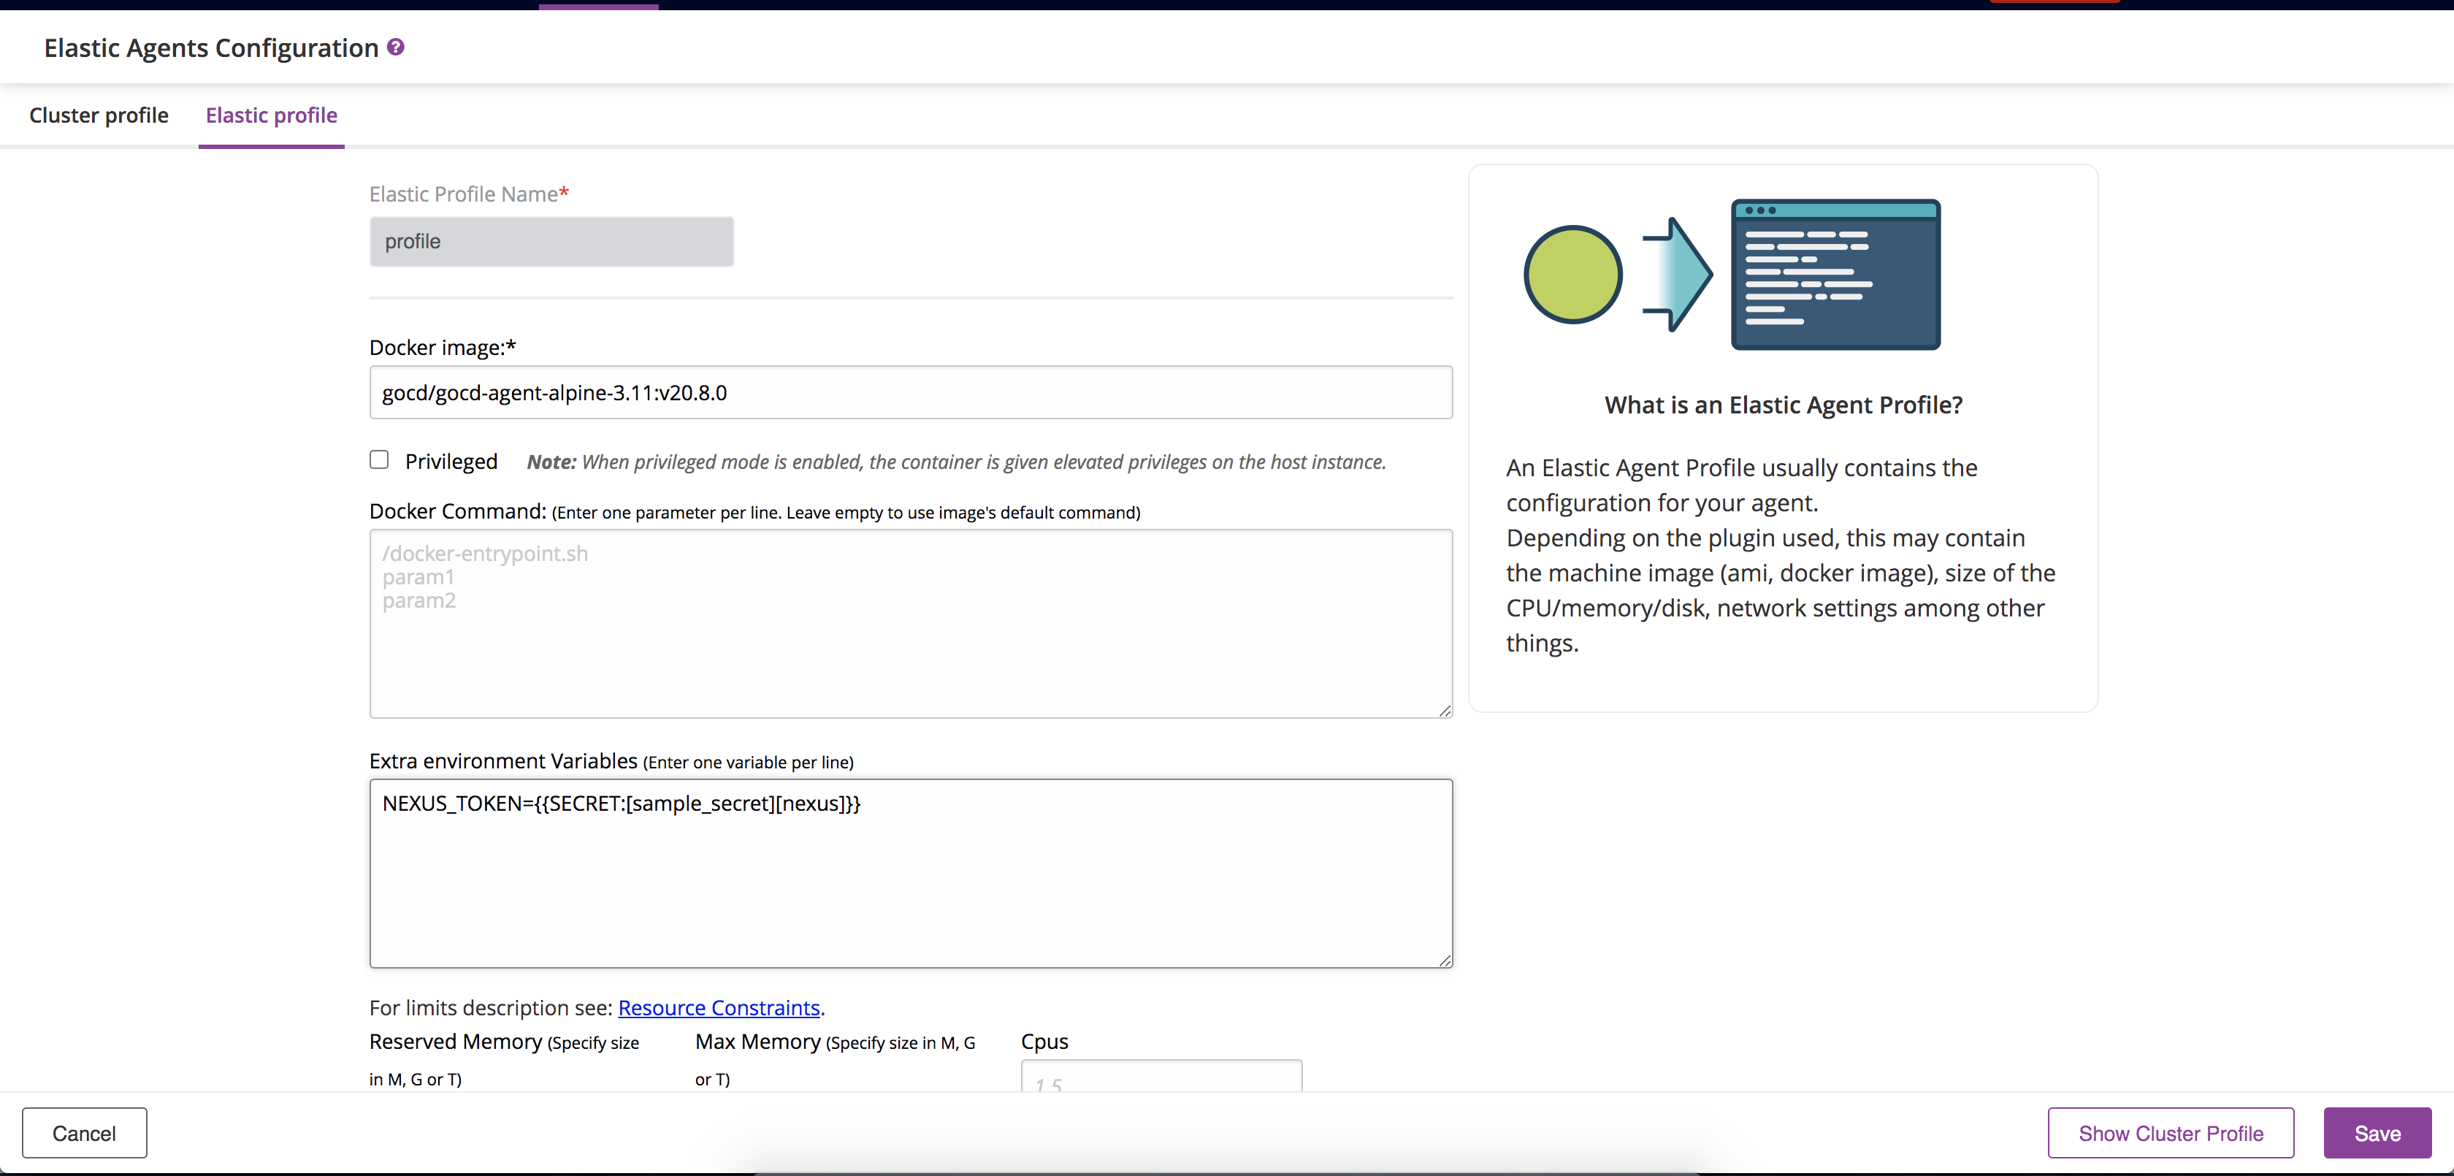
Task: Switch to the Cluster profile tab
Action: (99, 115)
